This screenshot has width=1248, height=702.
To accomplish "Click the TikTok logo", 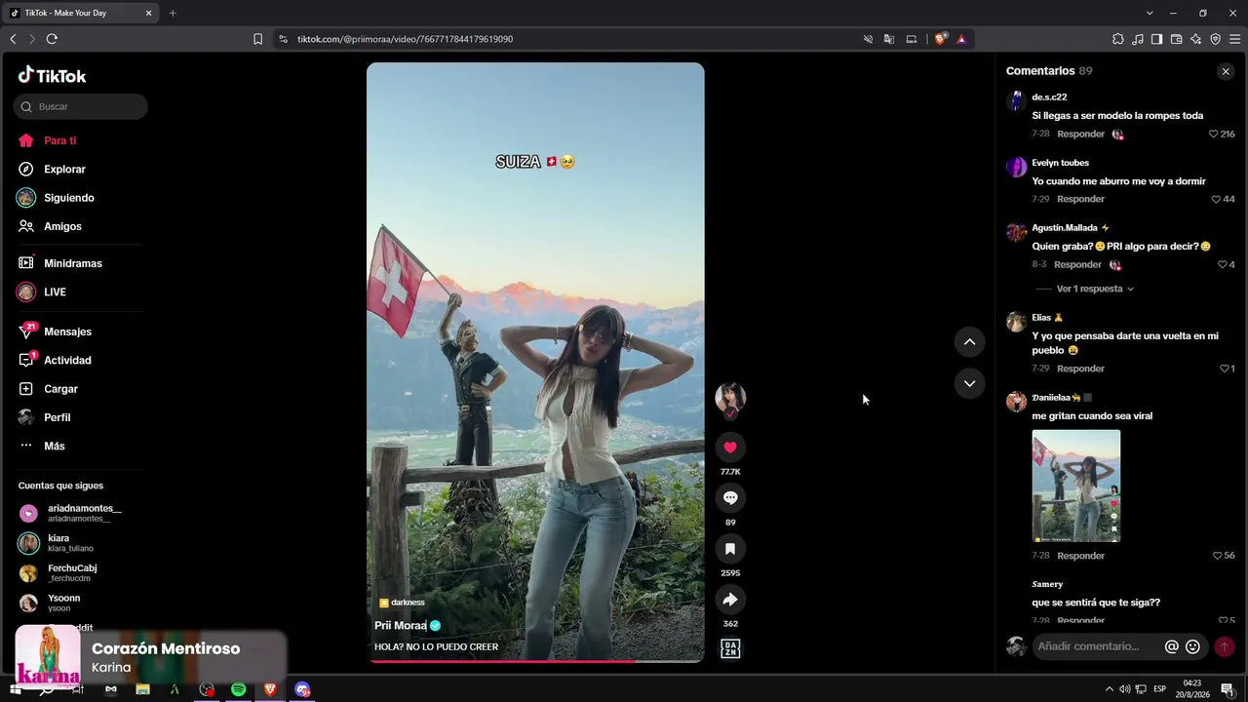I will 53,76.
